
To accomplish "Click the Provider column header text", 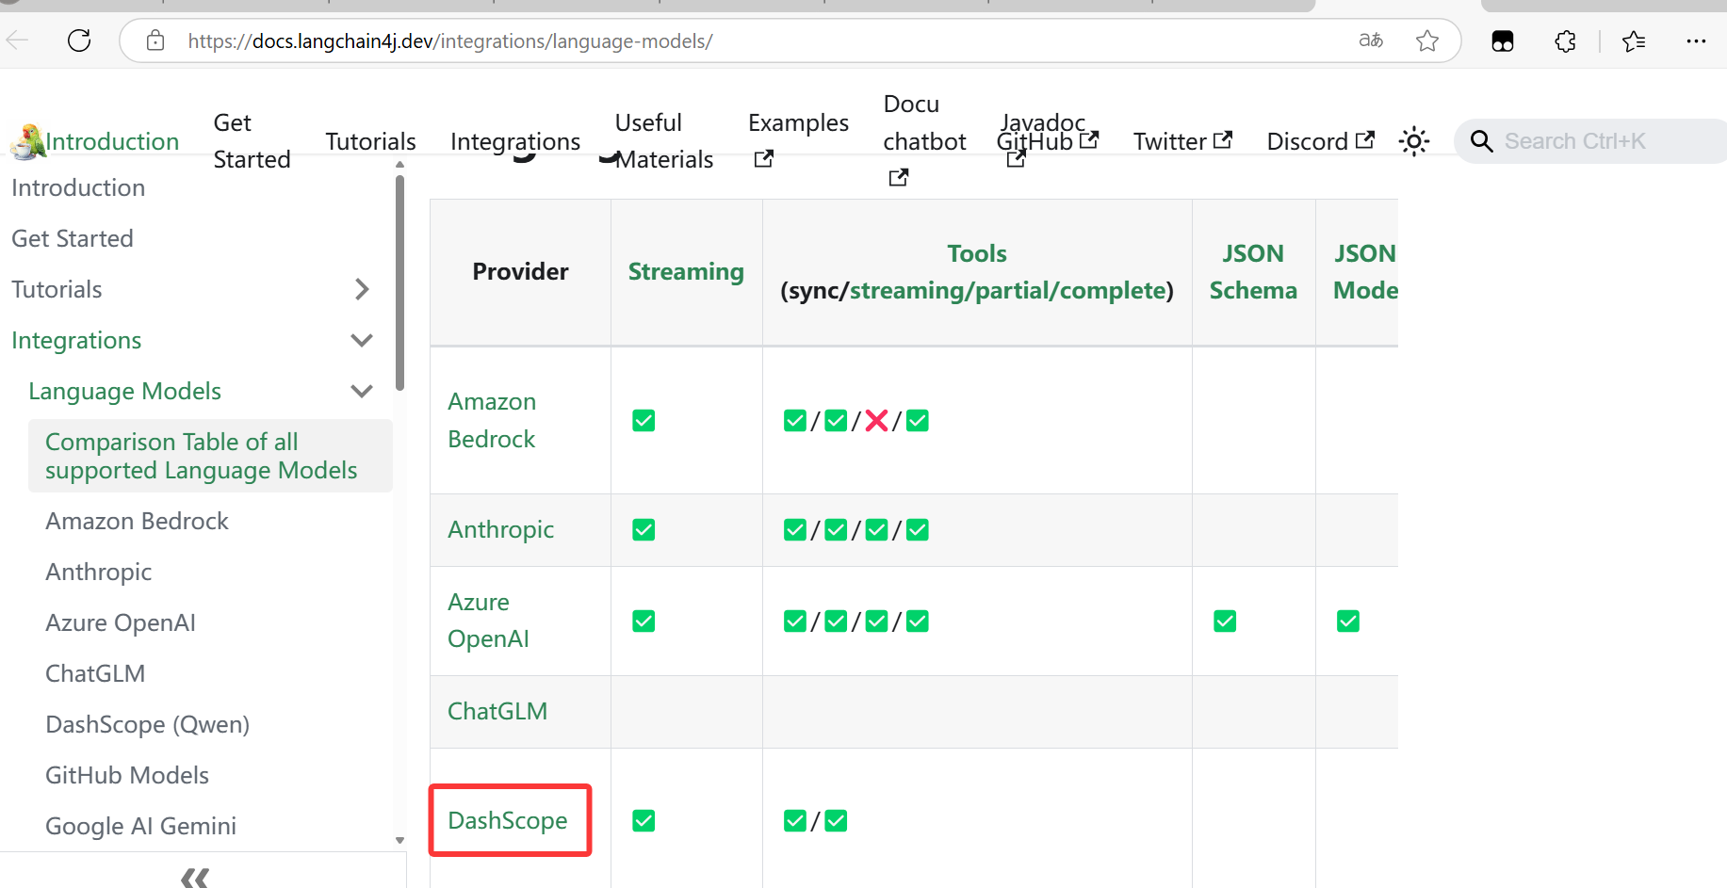I will pyautogui.click(x=520, y=271).
